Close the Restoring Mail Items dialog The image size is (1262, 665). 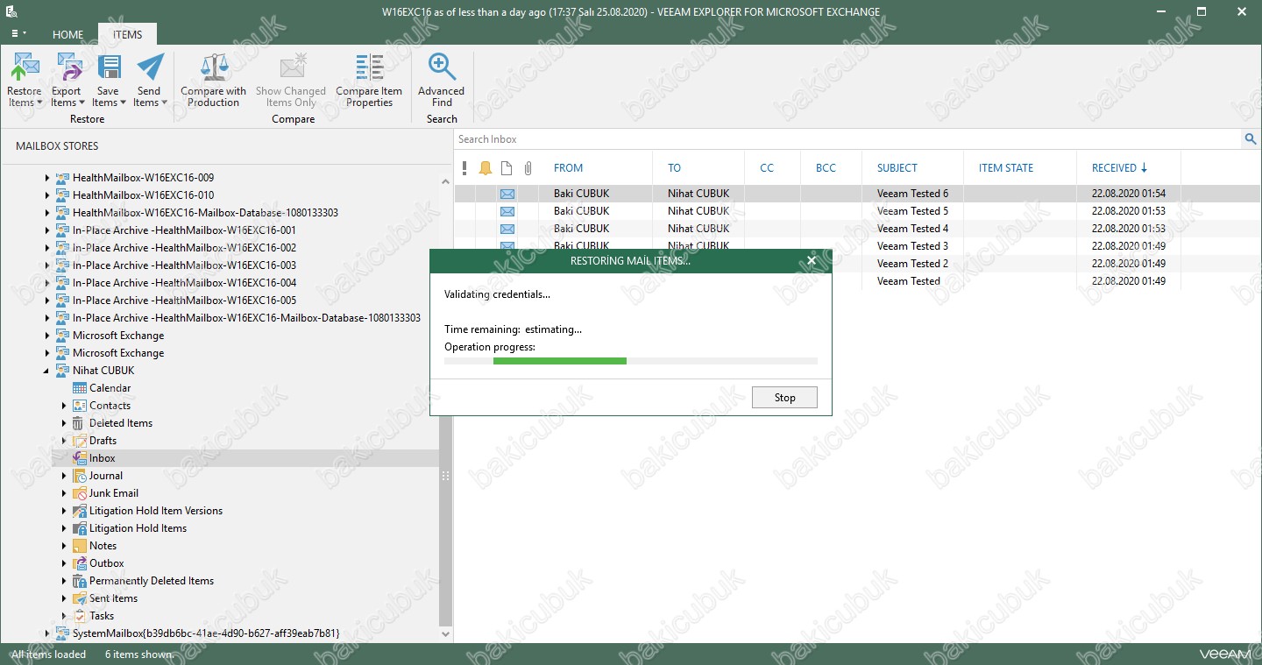[812, 261]
